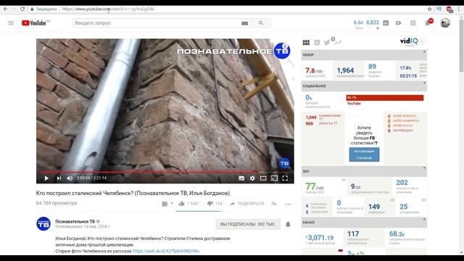Image resolution: width=464 pixels, height=261 pixels.
Task: Go back in browser
Action: click(6, 9)
